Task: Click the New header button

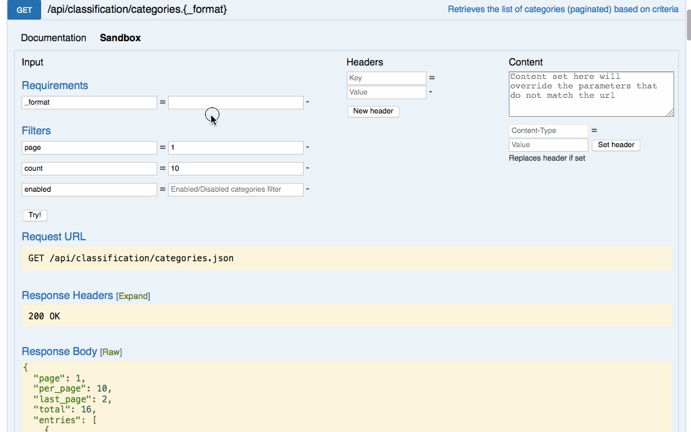Action: [373, 111]
